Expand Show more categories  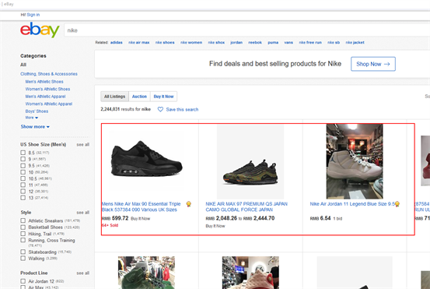click(x=35, y=127)
